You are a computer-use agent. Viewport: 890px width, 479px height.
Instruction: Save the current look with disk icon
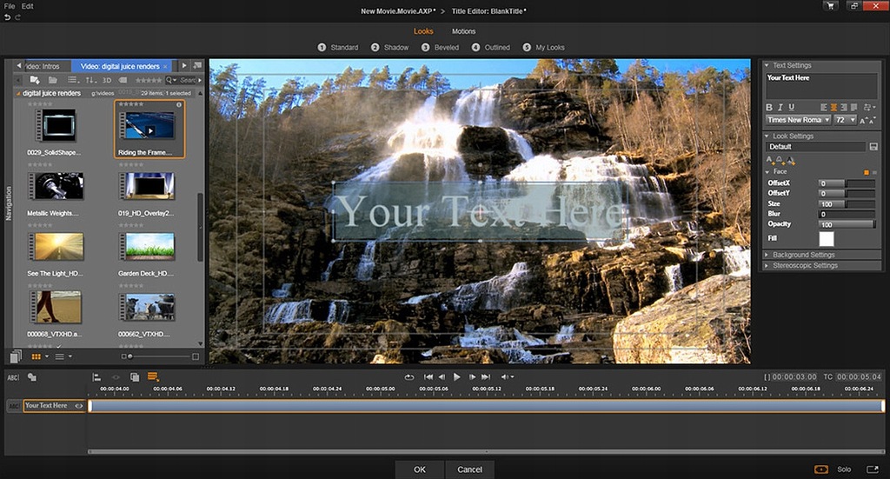(873, 147)
